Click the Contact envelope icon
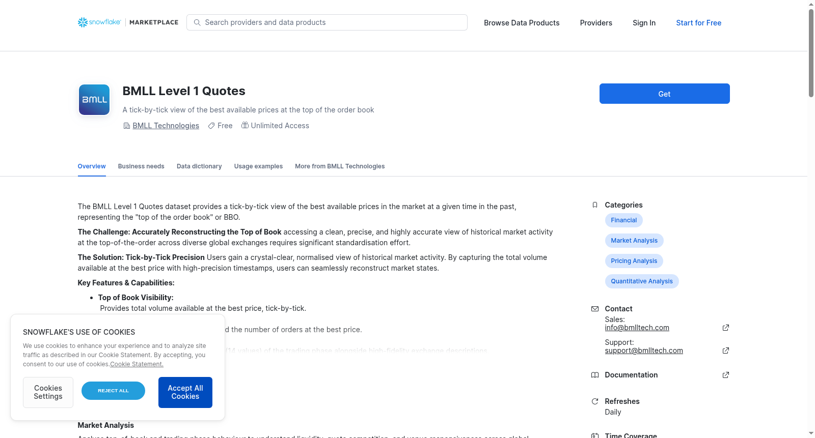This screenshot has height=438, width=815. [594, 309]
